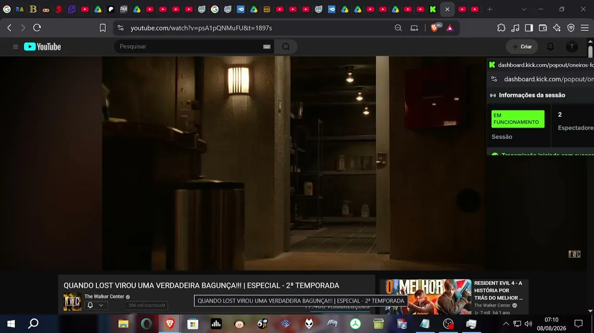594x333 pixels.
Task: Click the Criar button
Action: coord(522,47)
